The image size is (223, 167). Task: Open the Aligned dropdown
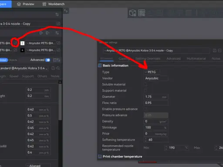[38, 166]
